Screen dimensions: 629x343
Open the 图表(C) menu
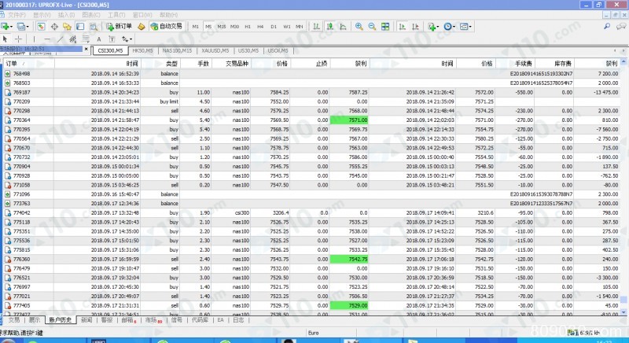[x=91, y=15]
